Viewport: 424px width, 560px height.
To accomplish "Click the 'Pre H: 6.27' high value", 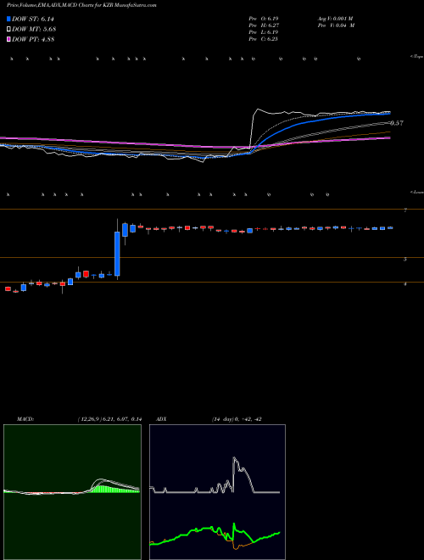I will [264, 25].
